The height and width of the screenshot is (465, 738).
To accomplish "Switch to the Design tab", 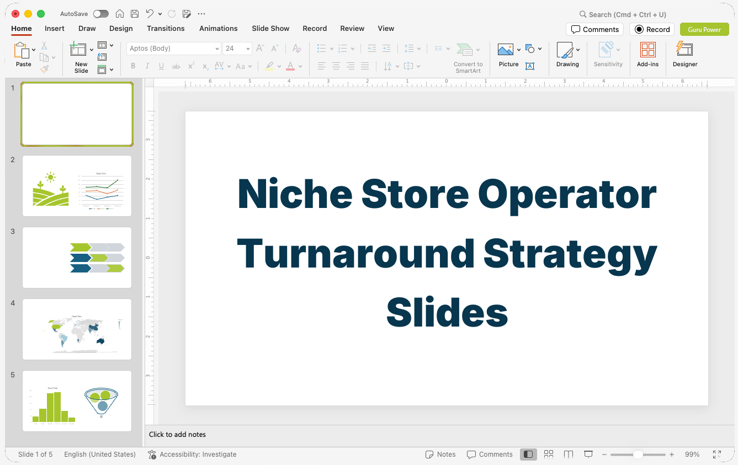I will 121,28.
